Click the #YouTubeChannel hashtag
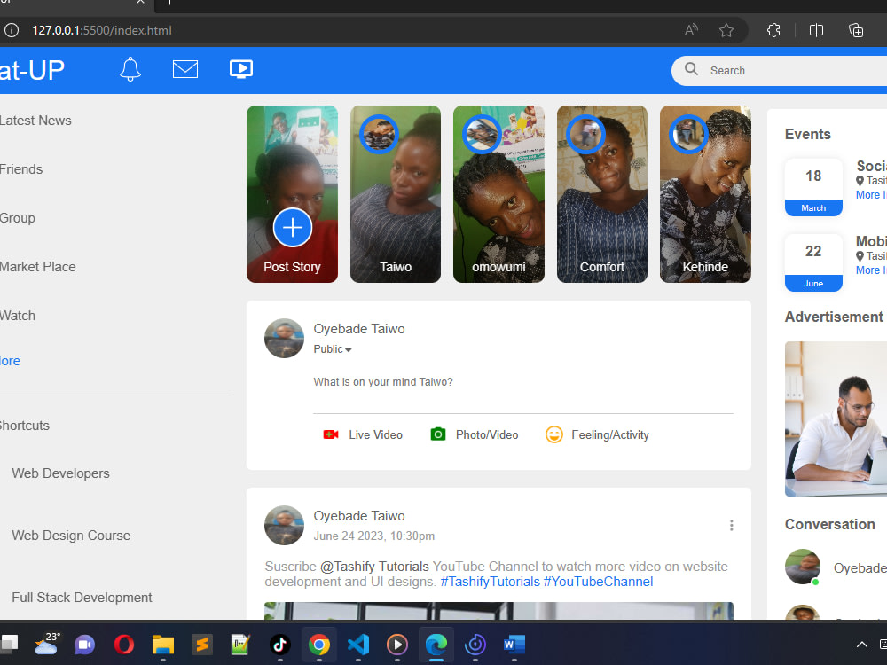The image size is (887, 665). tap(598, 582)
